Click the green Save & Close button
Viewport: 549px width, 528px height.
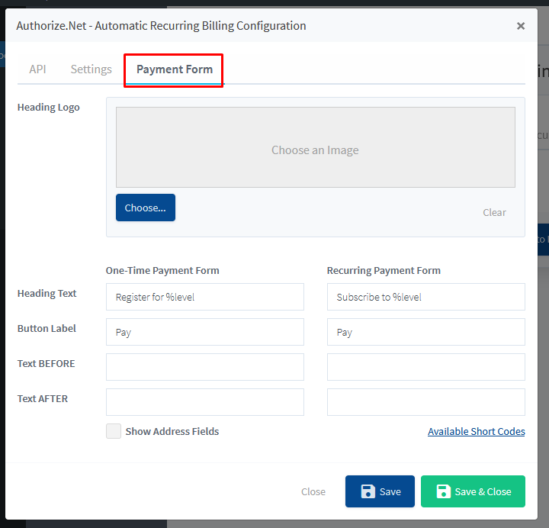(473, 491)
